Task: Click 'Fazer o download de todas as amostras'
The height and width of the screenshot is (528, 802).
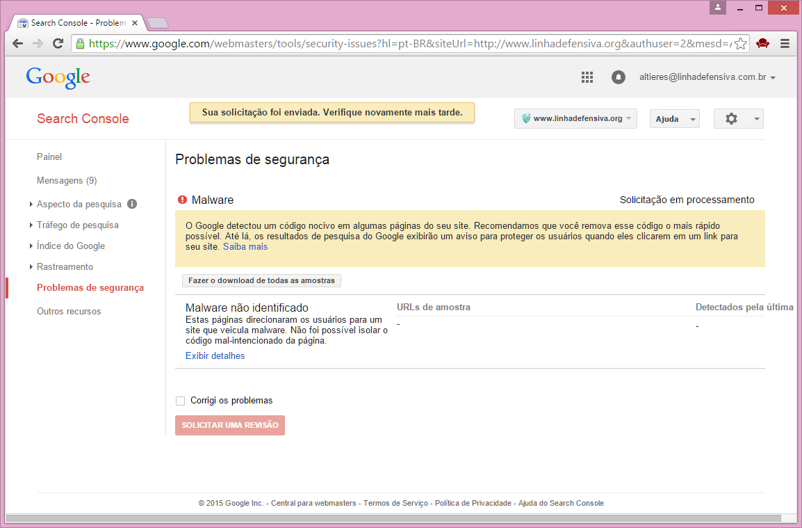Action: pyautogui.click(x=261, y=281)
